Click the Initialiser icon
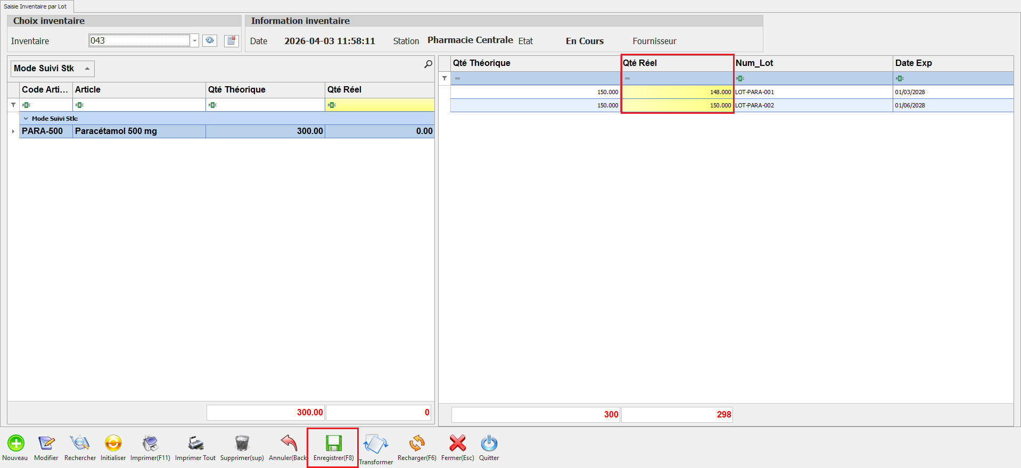The width and height of the screenshot is (1021, 468). click(x=113, y=443)
